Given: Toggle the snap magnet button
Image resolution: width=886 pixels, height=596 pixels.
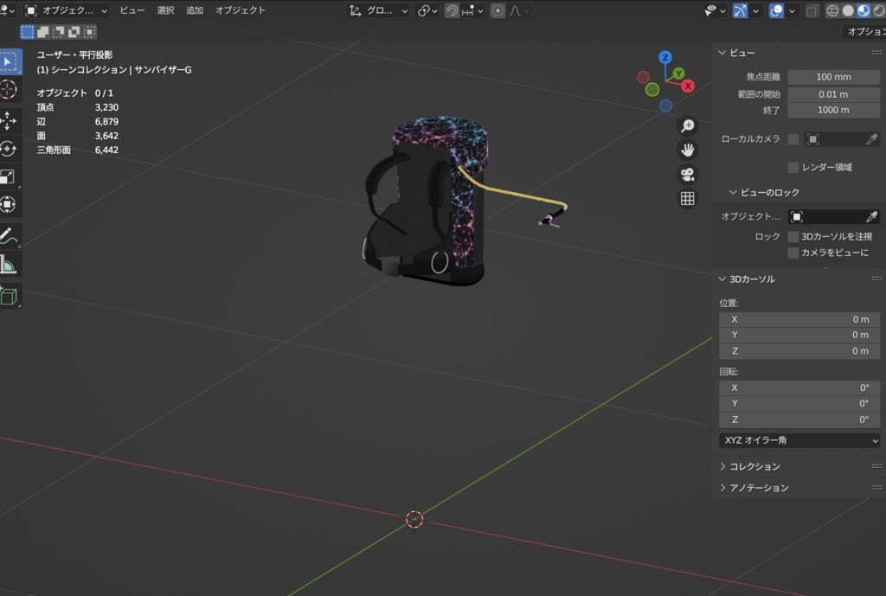Looking at the screenshot, I should 452,10.
